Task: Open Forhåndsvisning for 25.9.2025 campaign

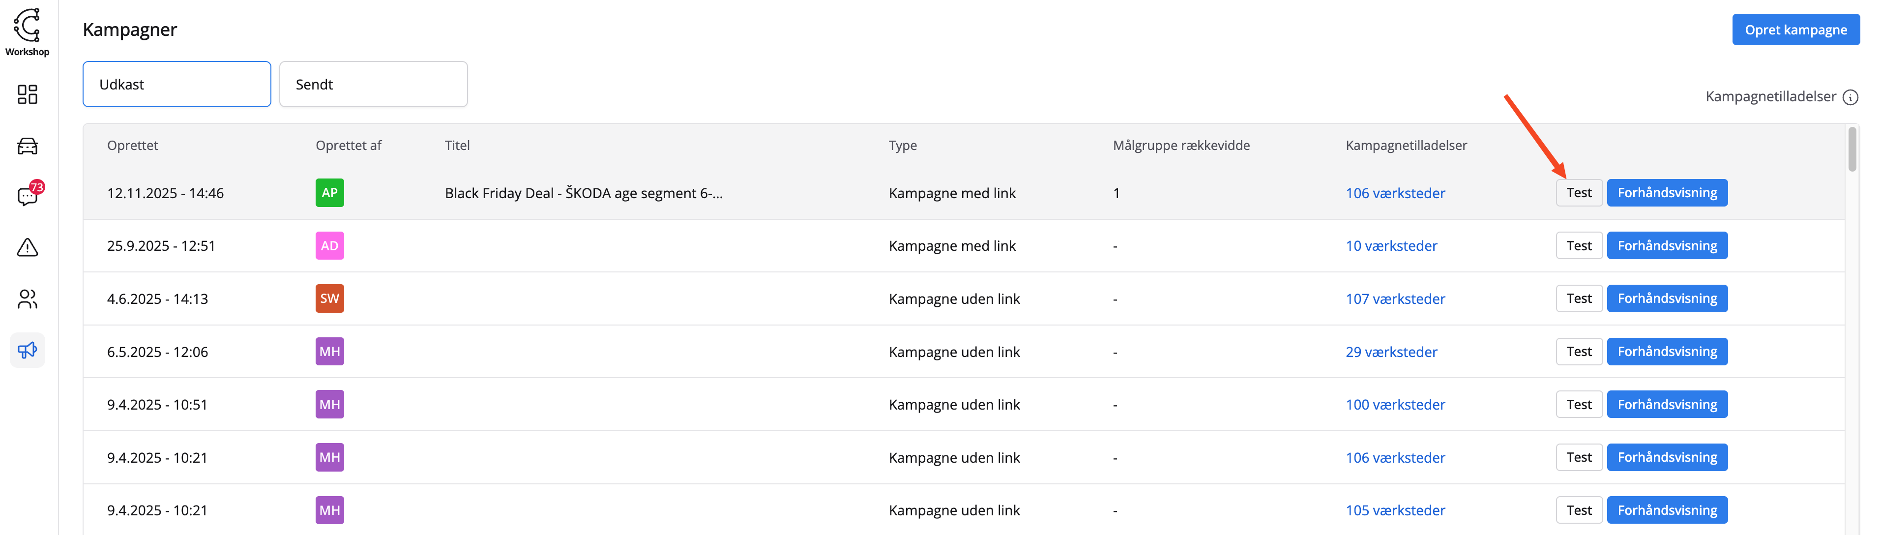Action: 1666,246
